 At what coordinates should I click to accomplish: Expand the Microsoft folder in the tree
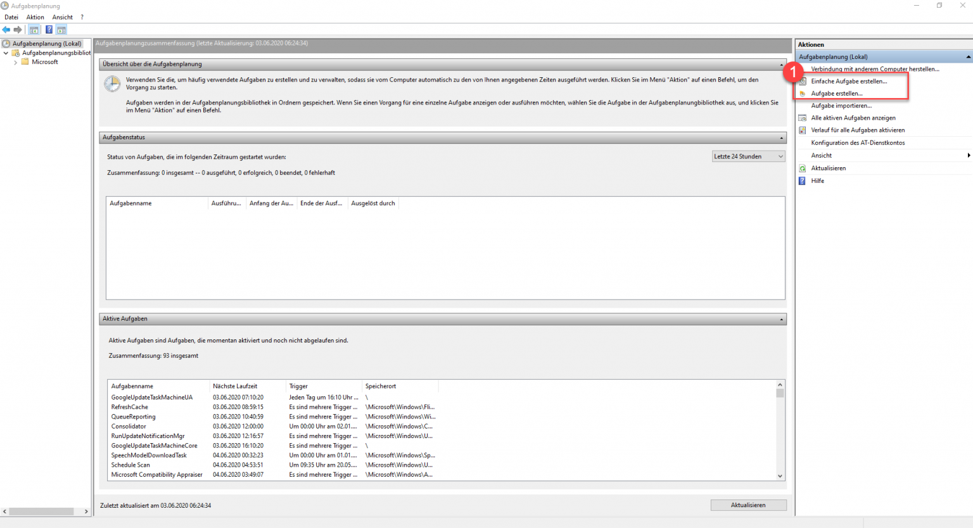point(15,61)
